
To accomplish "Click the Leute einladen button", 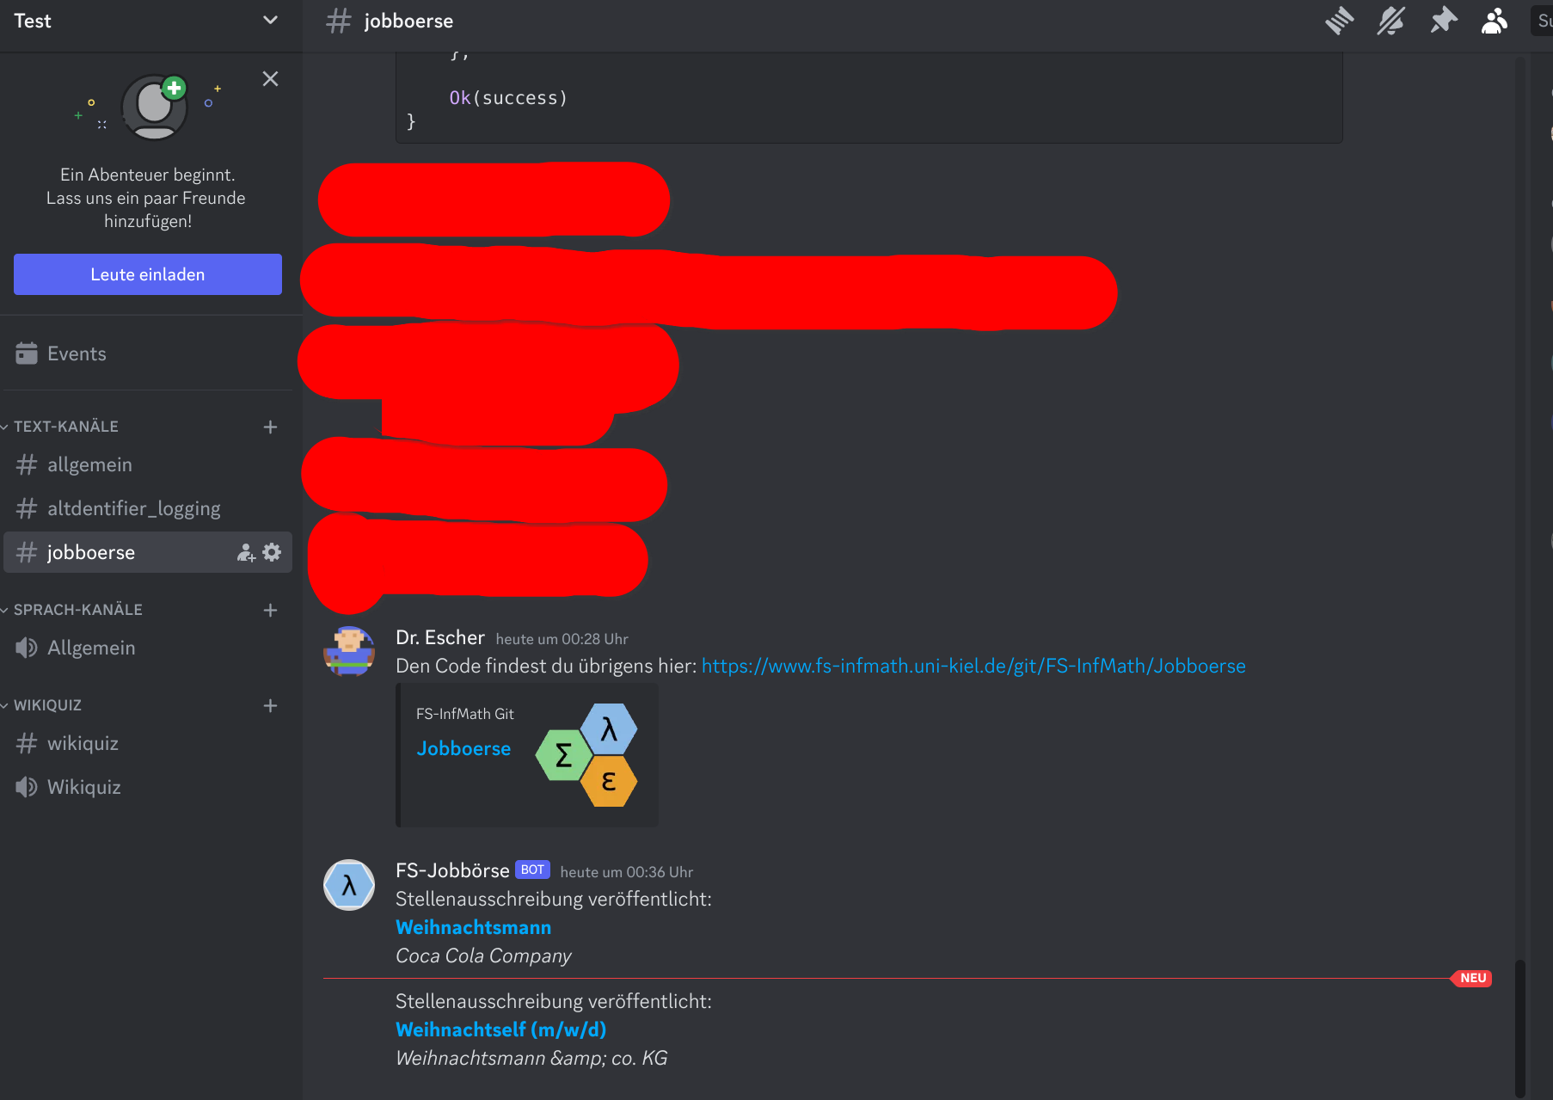I will (148, 274).
